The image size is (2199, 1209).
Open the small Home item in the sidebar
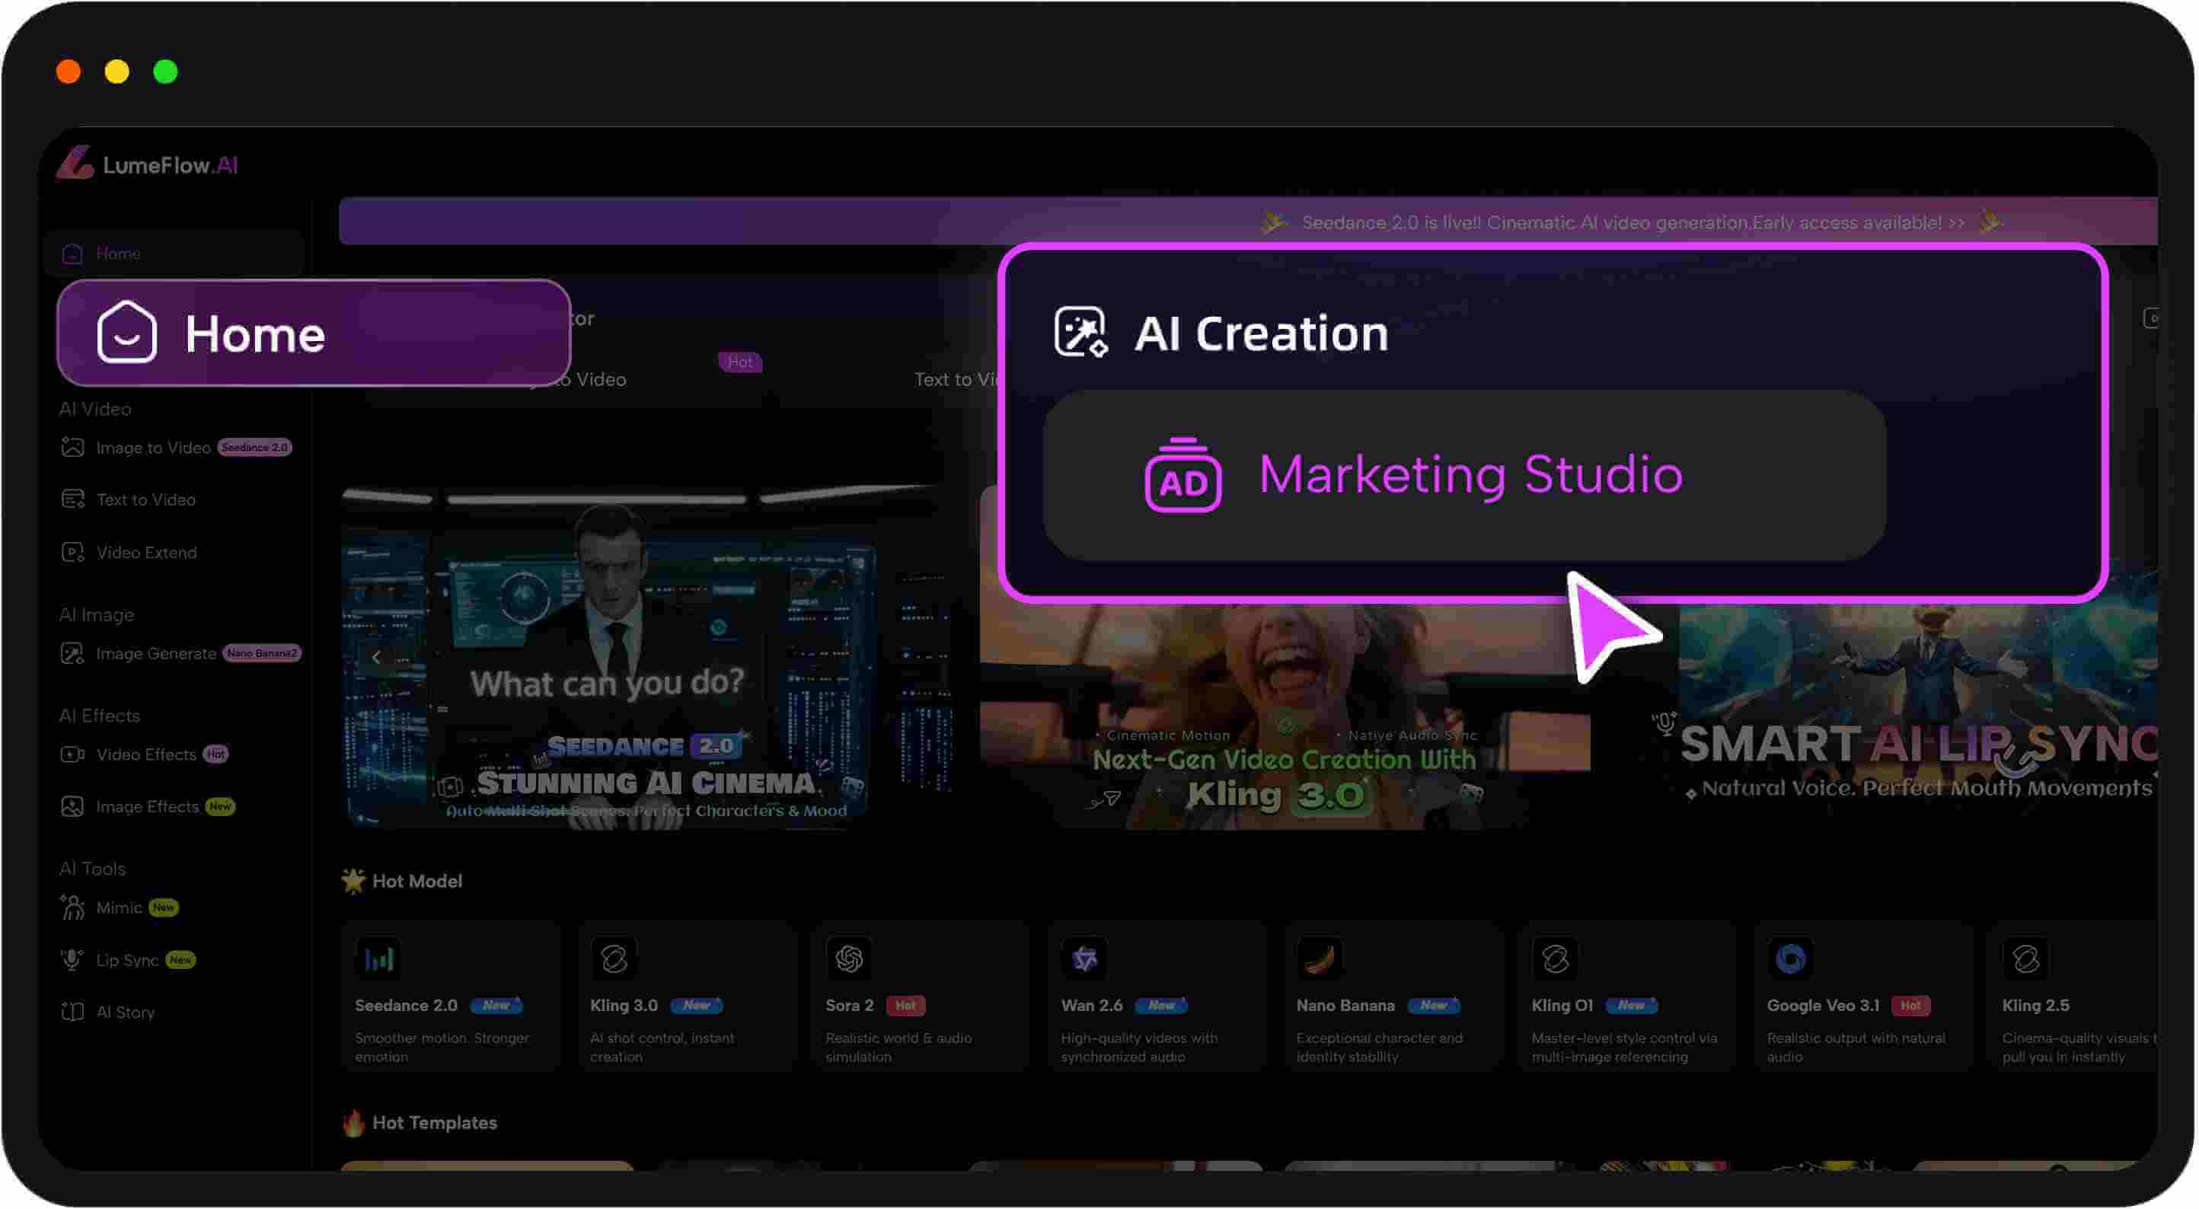coord(174,254)
